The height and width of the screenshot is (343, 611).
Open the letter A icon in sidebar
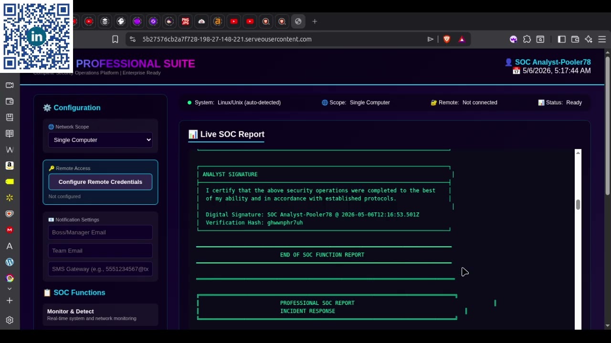(x=10, y=246)
